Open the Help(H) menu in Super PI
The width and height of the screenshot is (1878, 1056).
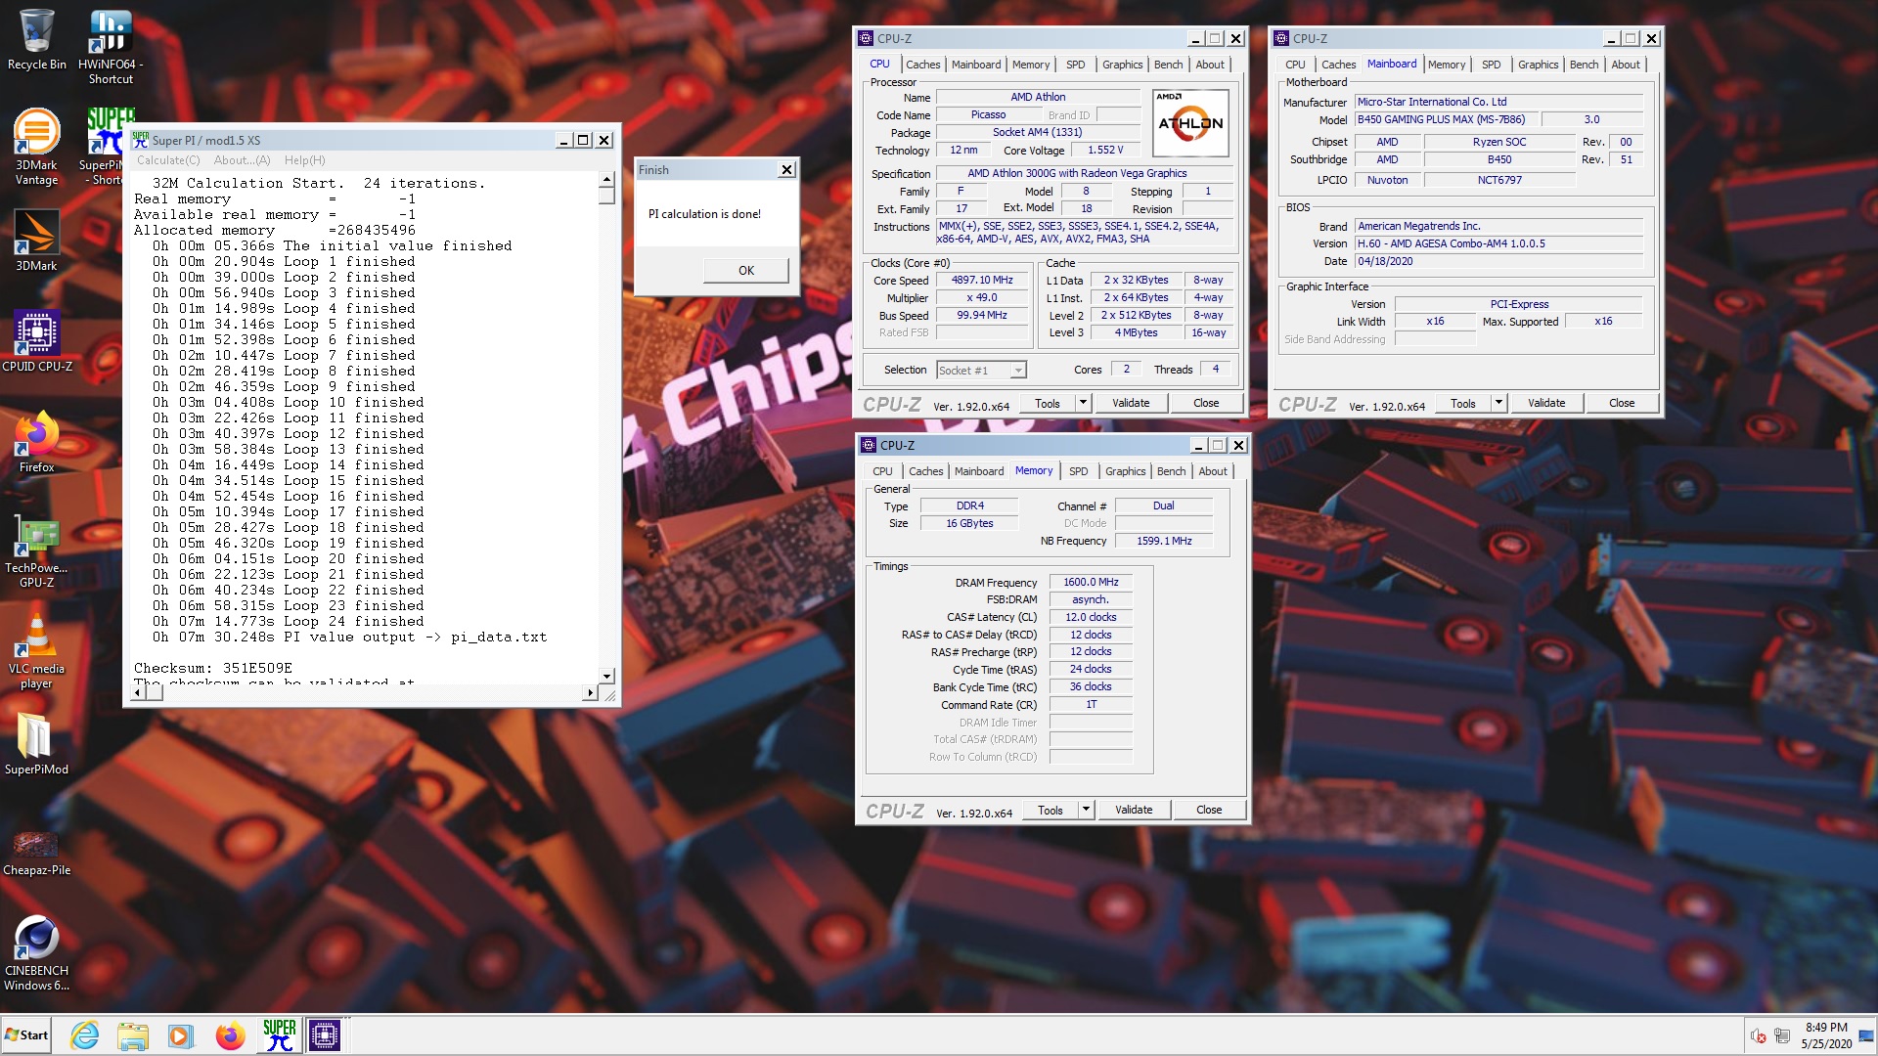(x=304, y=160)
